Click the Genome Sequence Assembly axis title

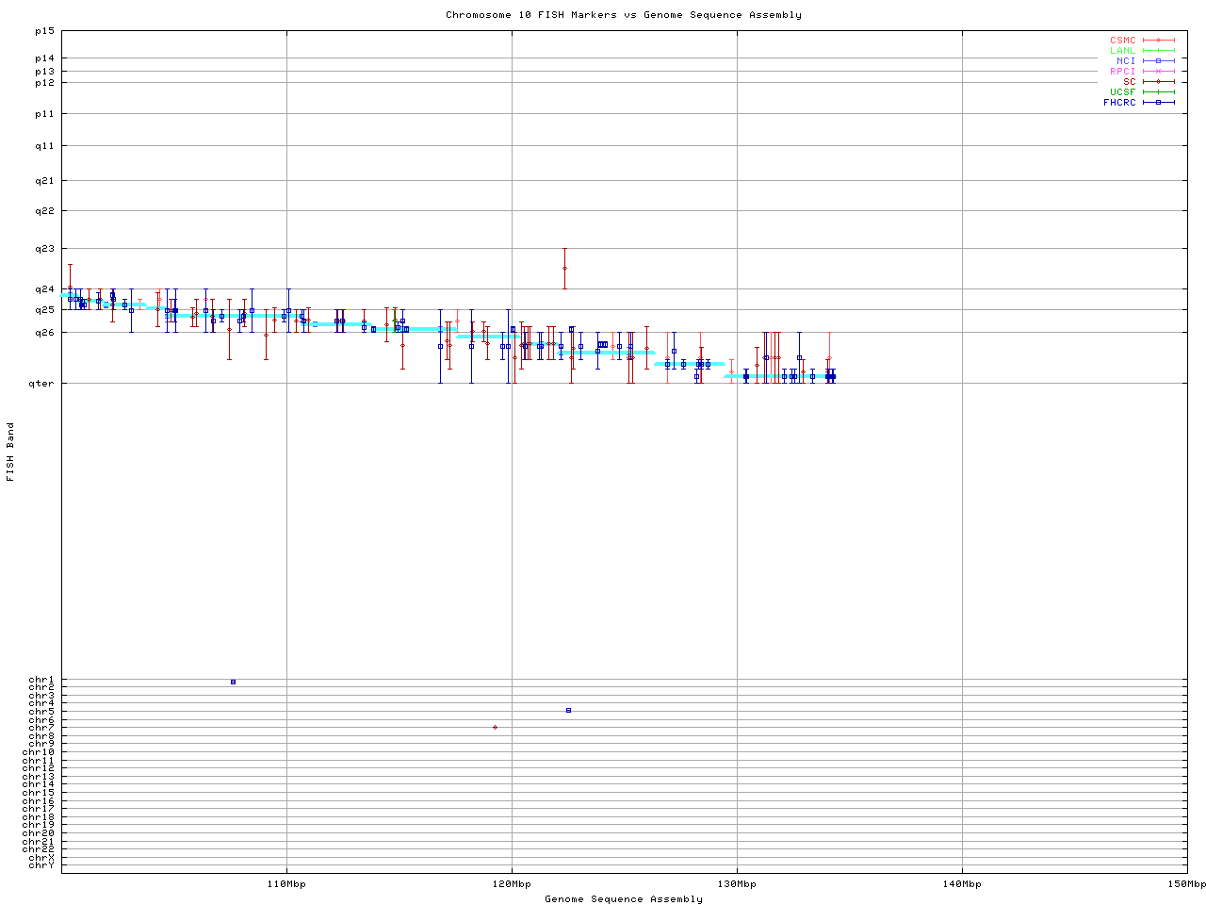coord(624,899)
